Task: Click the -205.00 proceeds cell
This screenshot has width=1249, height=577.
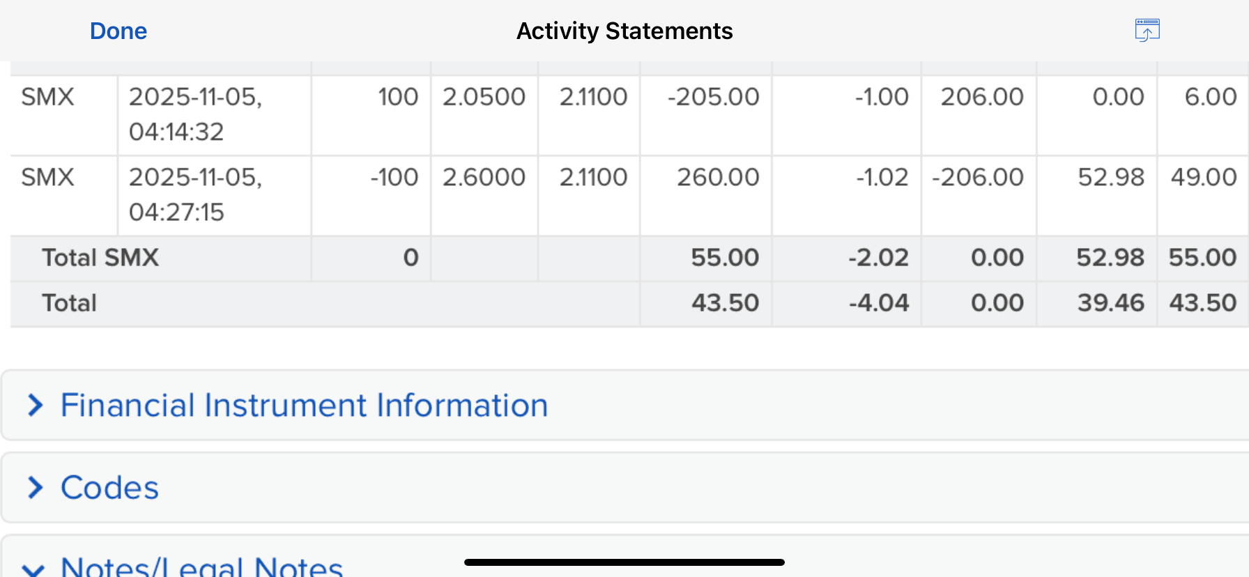Action: [713, 97]
